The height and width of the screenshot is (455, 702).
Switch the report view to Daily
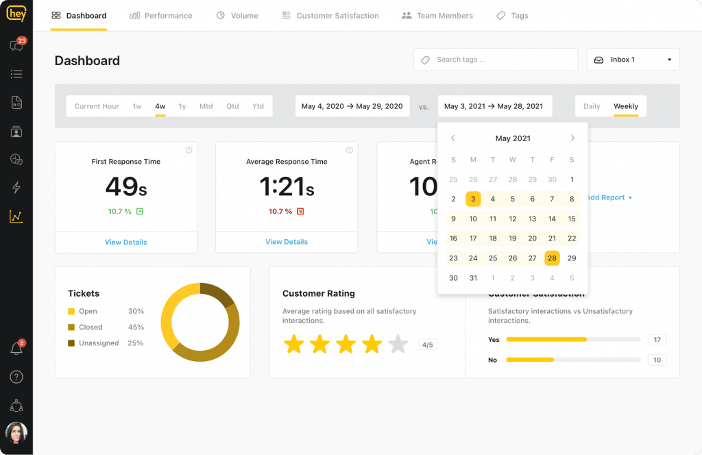click(x=592, y=106)
